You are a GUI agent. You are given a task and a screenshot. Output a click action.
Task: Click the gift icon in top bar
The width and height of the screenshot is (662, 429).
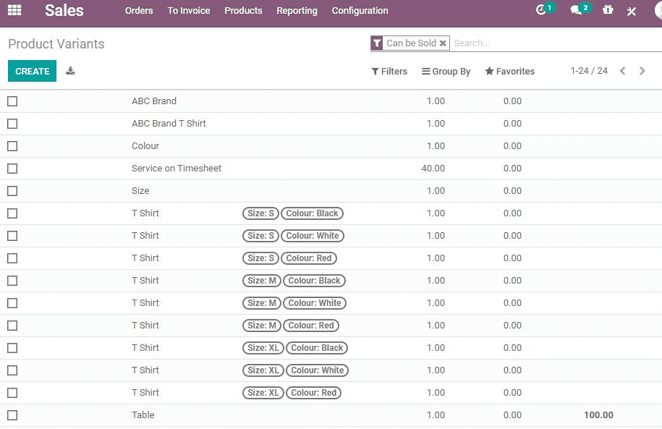point(608,9)
